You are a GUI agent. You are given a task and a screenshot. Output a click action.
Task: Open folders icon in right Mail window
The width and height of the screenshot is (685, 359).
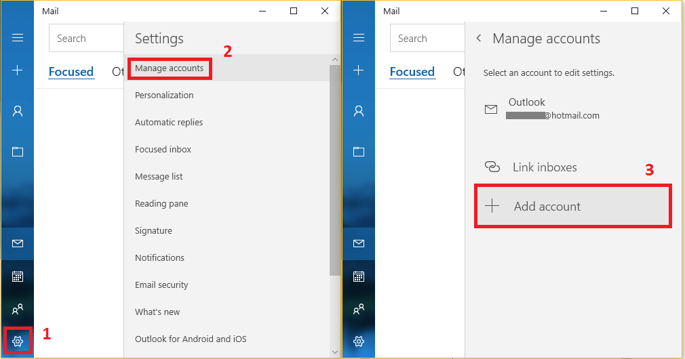coord(359,152)
